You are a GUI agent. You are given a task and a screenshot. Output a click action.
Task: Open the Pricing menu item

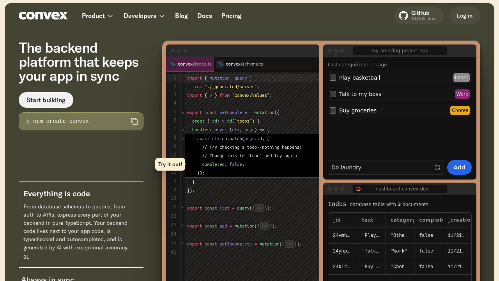[231, 16]
